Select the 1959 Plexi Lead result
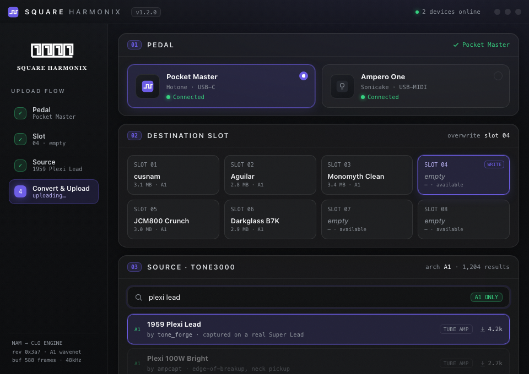Image resolution: width=529 pixels, height=374 pixels. pos(319,329)
